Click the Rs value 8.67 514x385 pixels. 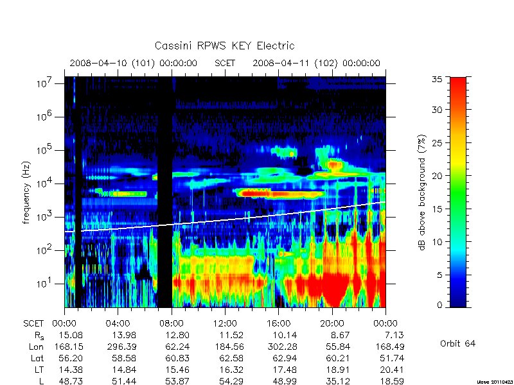341,335
